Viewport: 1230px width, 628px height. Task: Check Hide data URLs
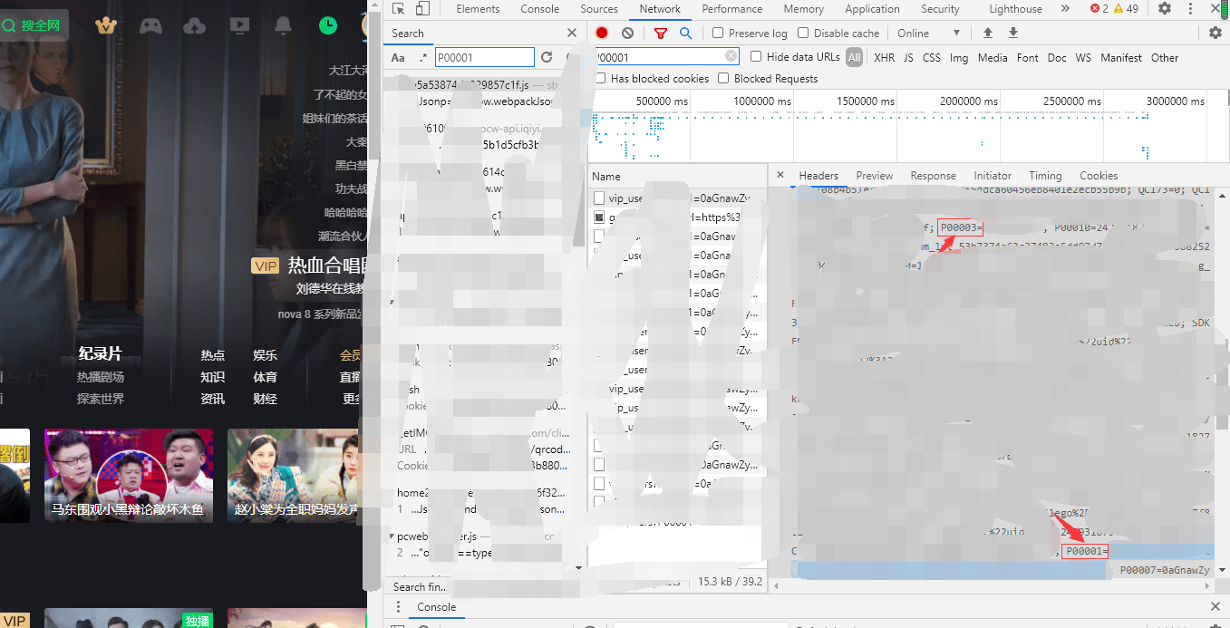(x=756, y=57)
